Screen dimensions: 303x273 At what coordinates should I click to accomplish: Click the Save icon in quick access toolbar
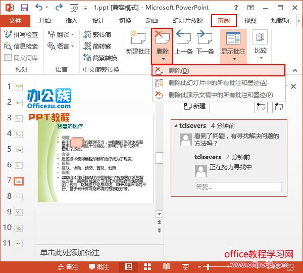click(x=24, y=8)
